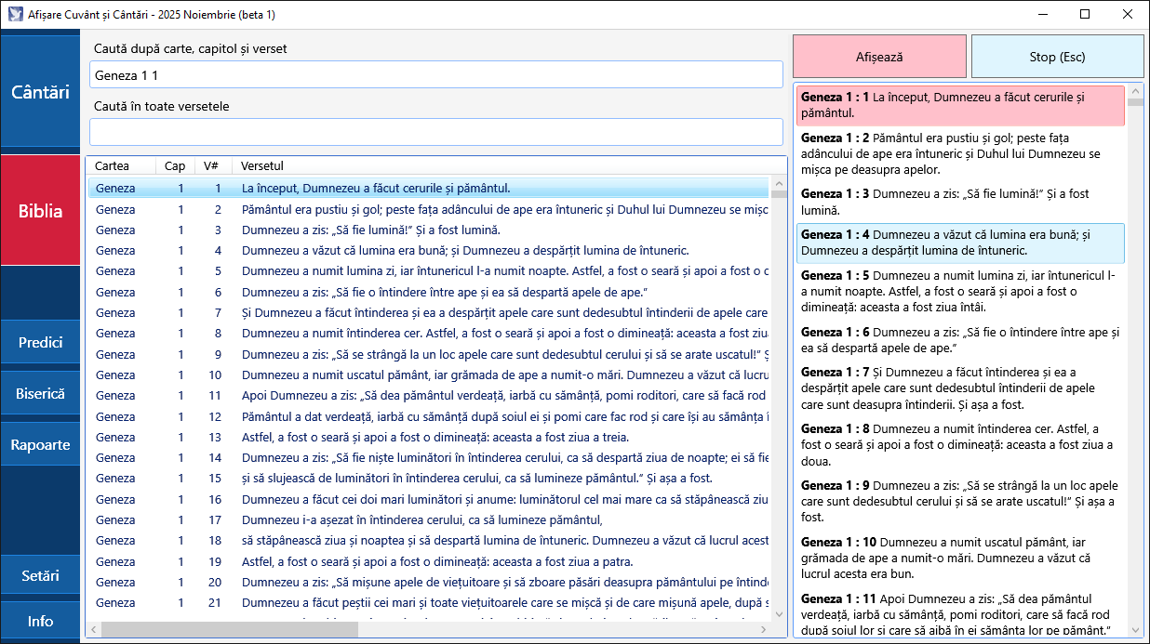Click the app logo icon in title bar

(x=14, y=14)
